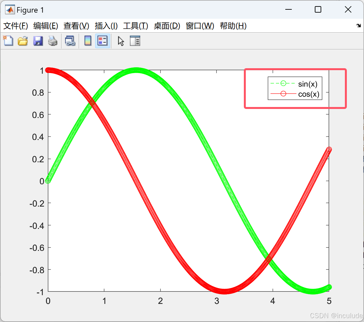Create a new figure with the New Figure icon
The height and width of the screenshot is (322, 364).
(x=8, y=41)
